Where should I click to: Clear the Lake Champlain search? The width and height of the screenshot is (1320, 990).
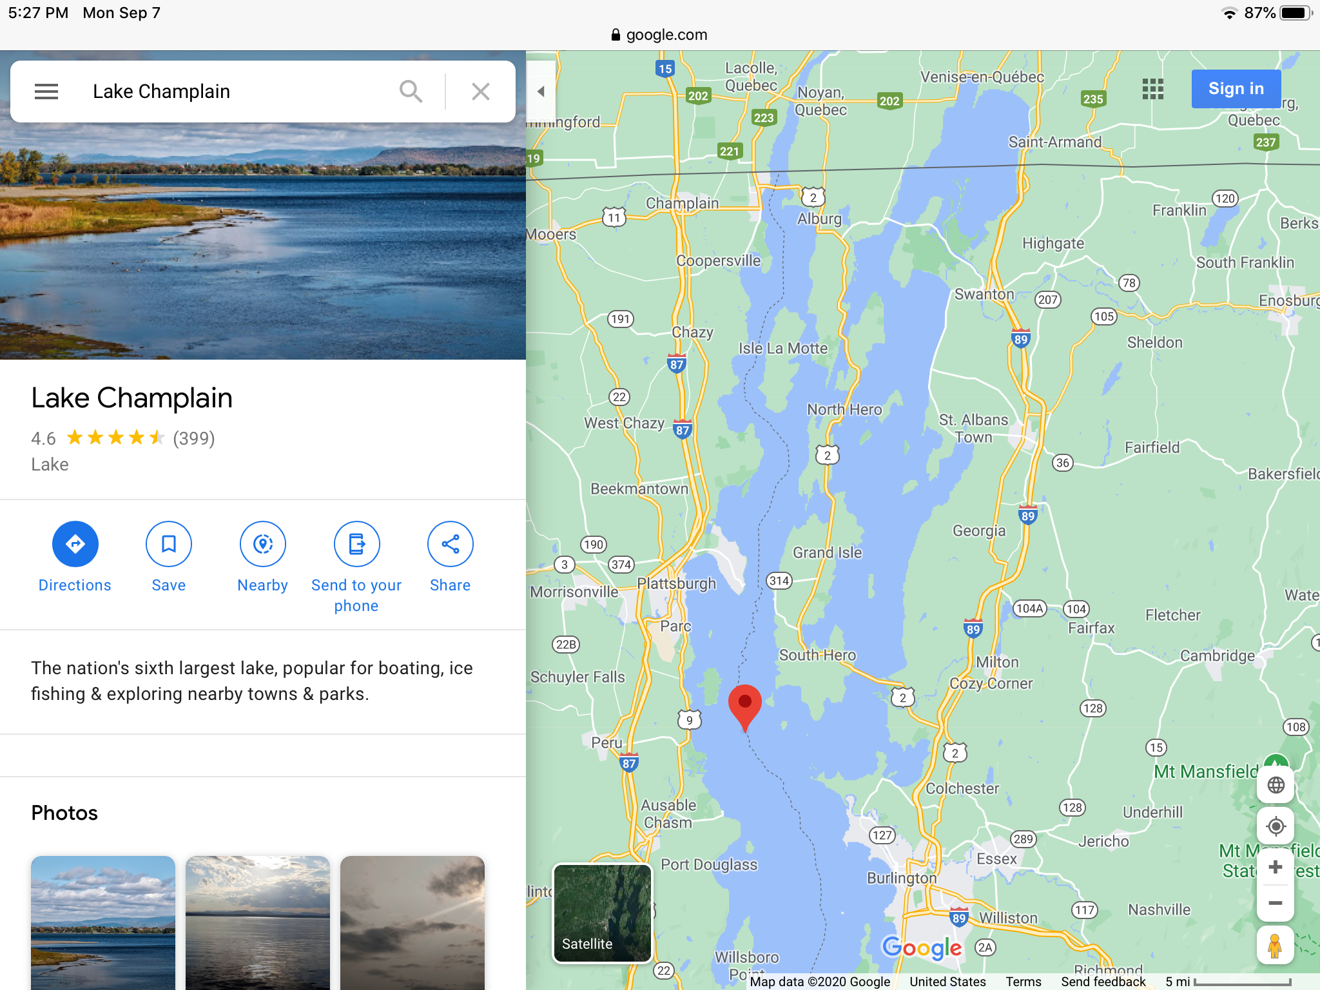(x=481, y=92)
